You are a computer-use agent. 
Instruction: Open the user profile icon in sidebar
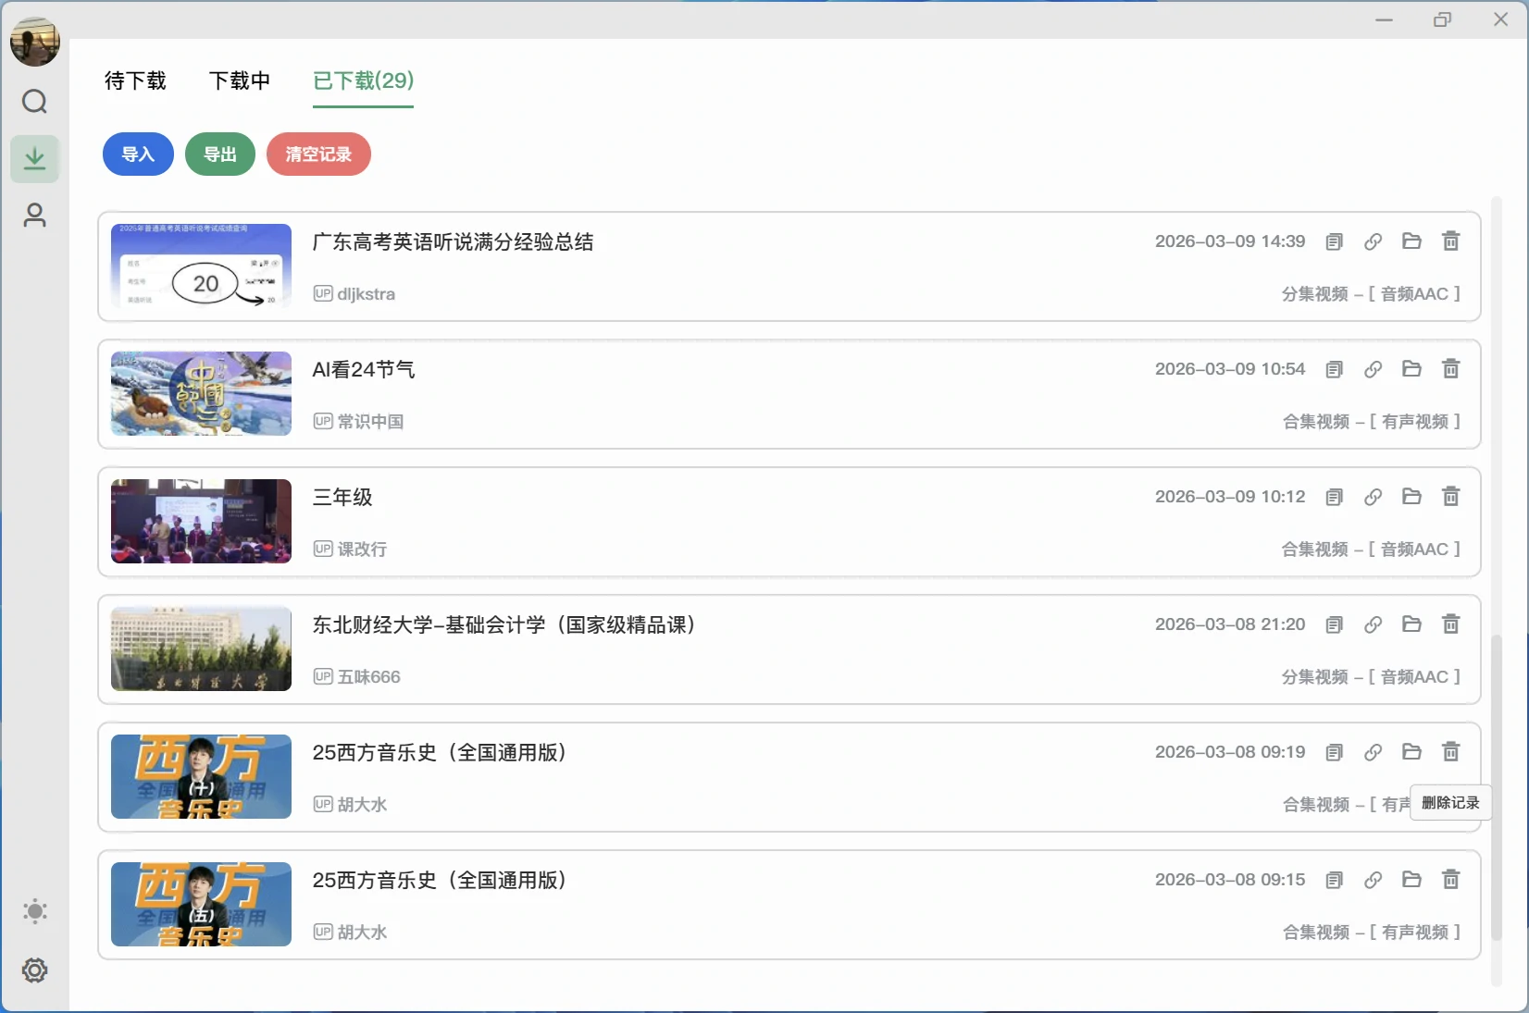[34, 216]
